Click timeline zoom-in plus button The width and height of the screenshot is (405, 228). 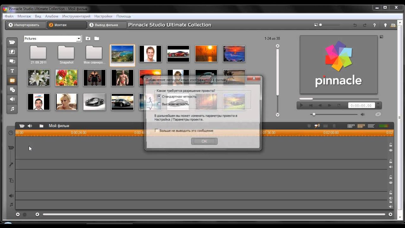point(18,214)
